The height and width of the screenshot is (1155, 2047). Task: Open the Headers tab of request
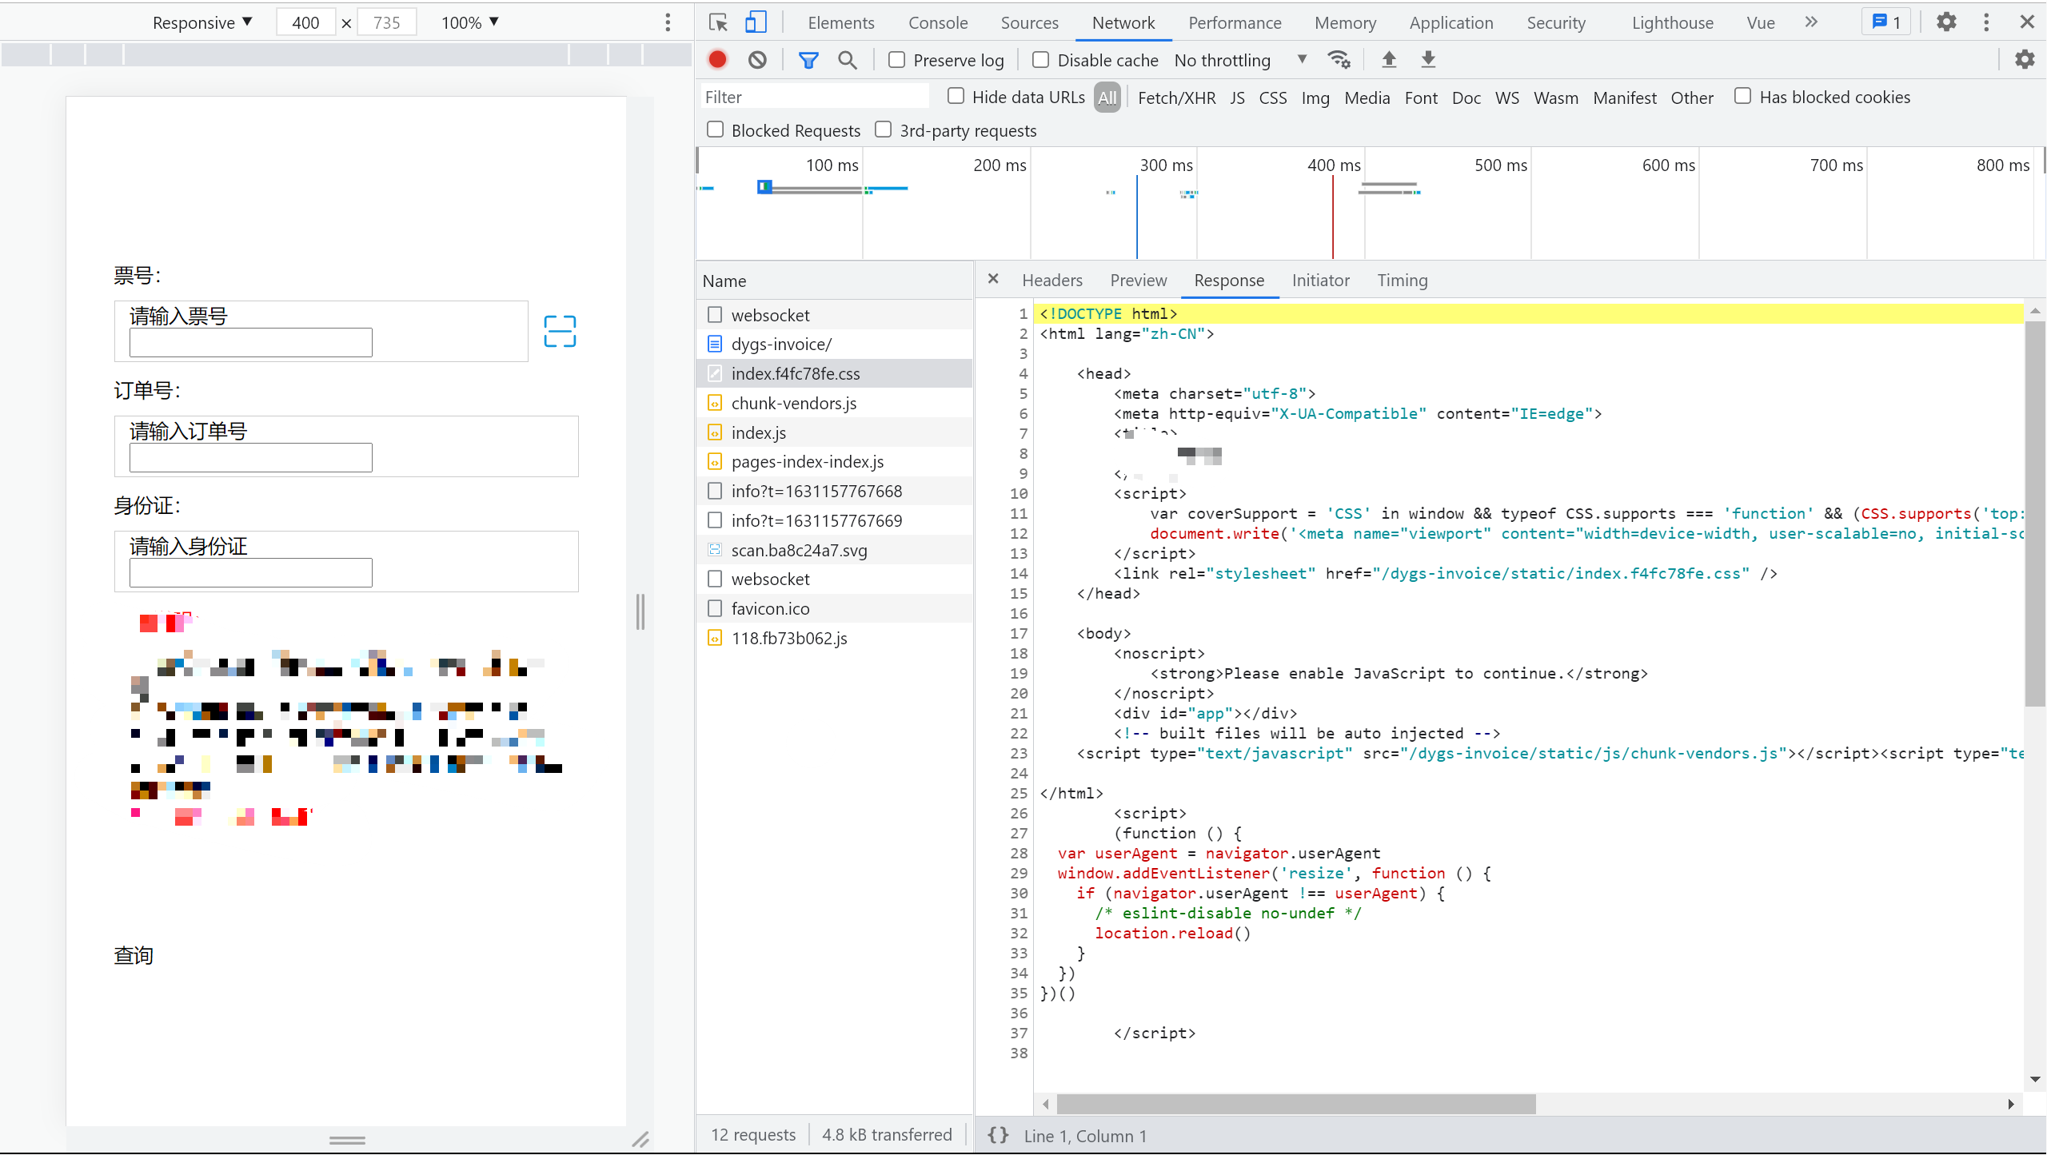[x=1051, y=281]
